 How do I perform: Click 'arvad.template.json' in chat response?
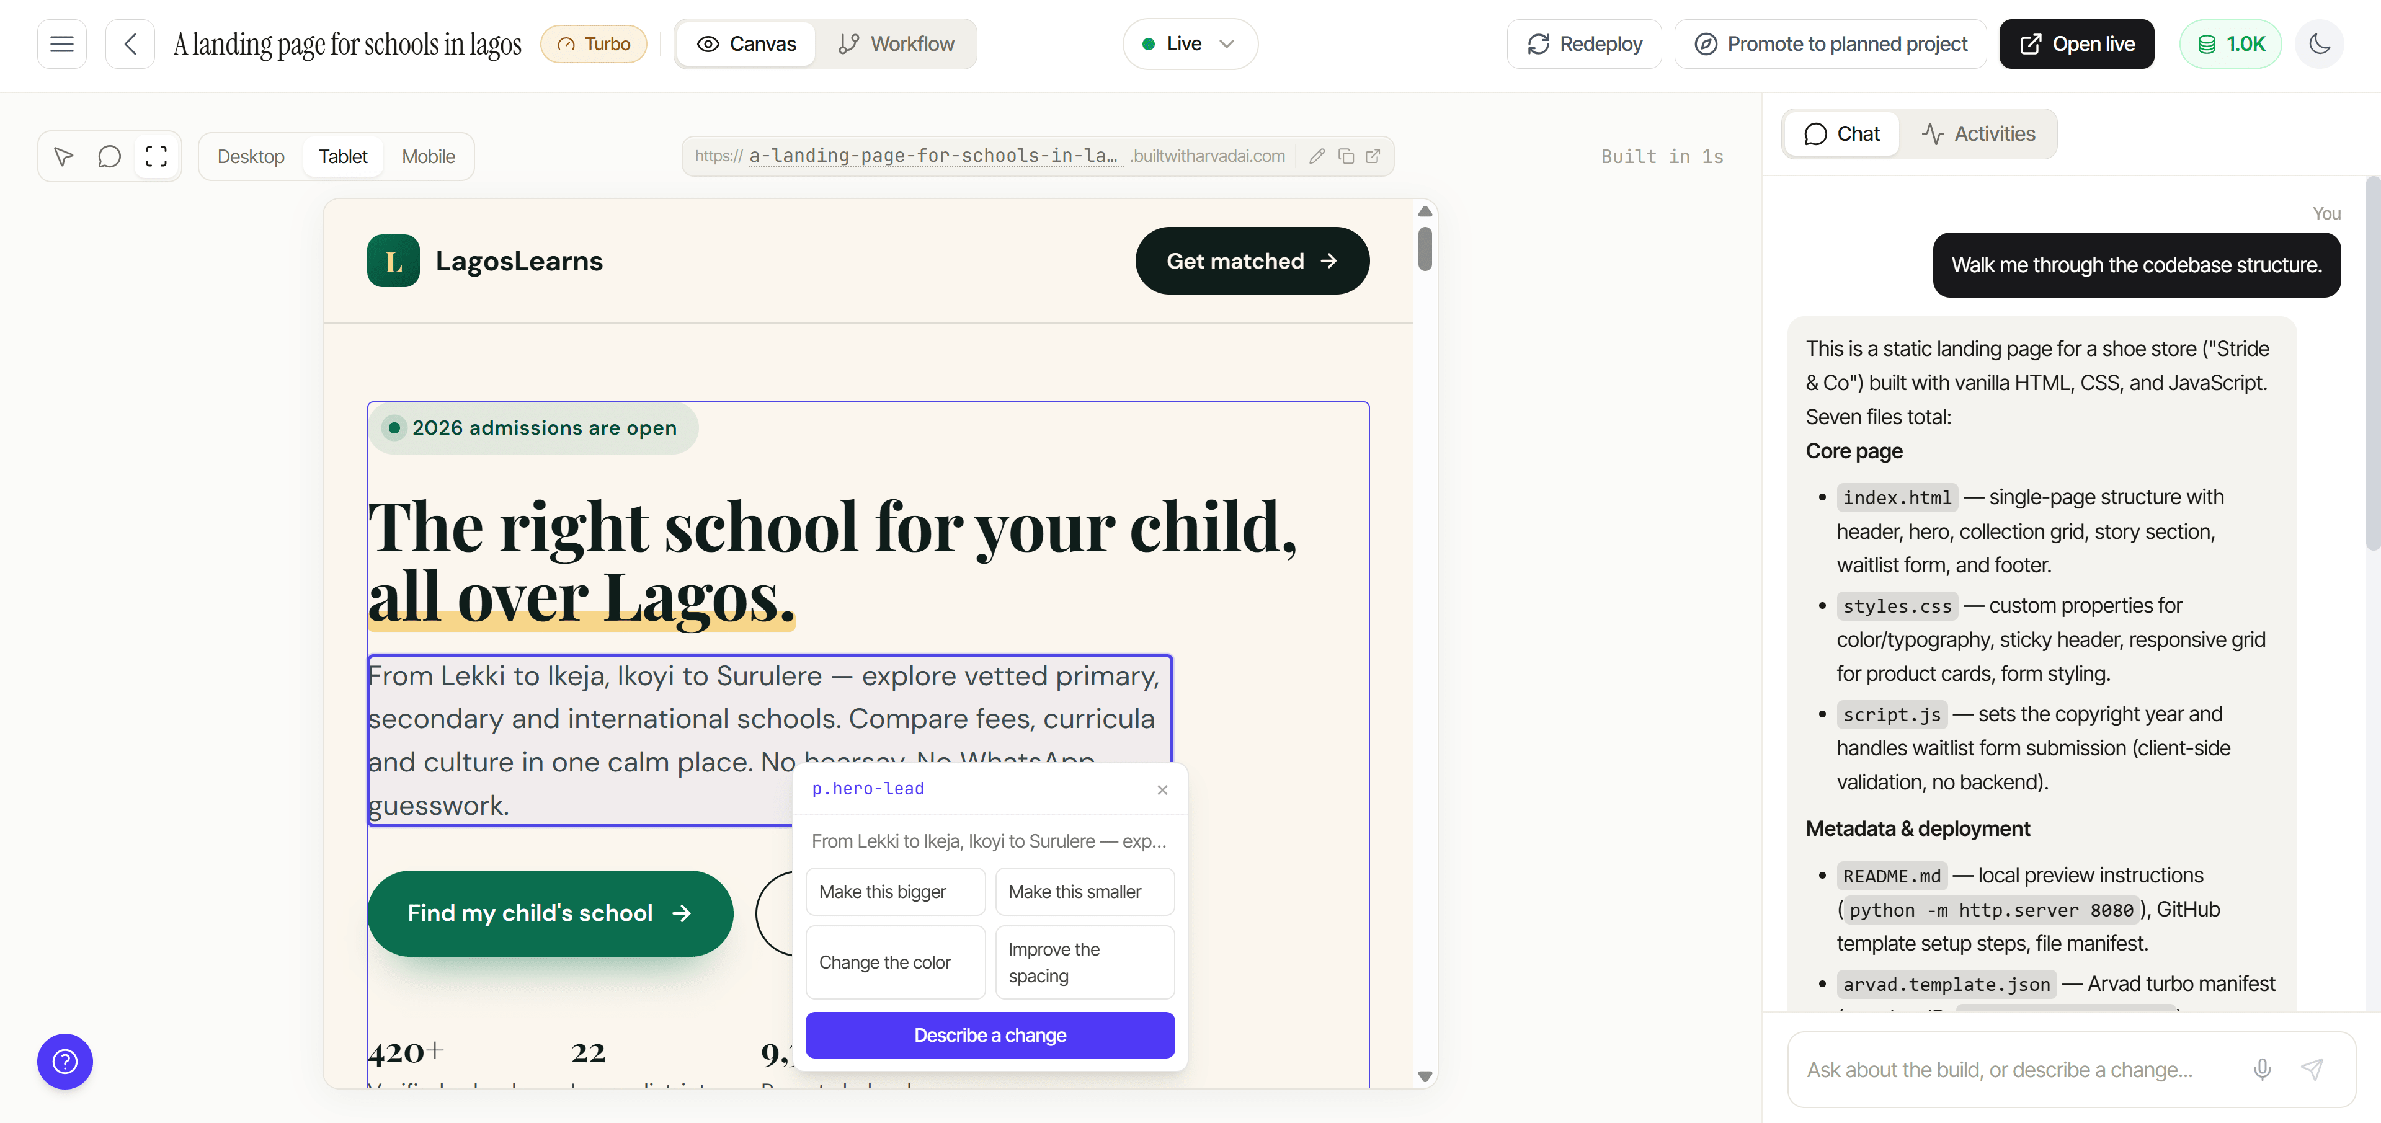pos(1946,984)
